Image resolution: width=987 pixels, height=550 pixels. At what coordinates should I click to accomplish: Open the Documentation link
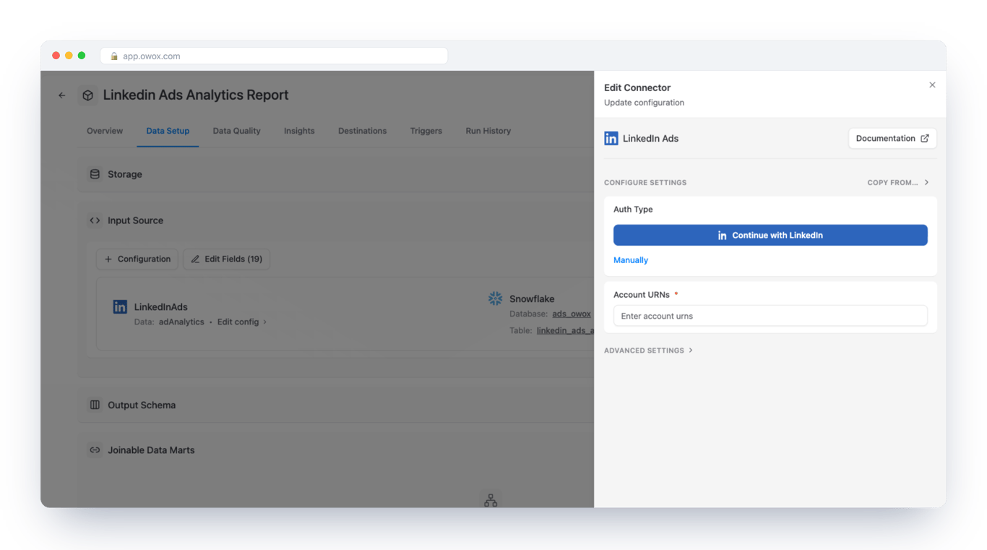pos(892,139)
